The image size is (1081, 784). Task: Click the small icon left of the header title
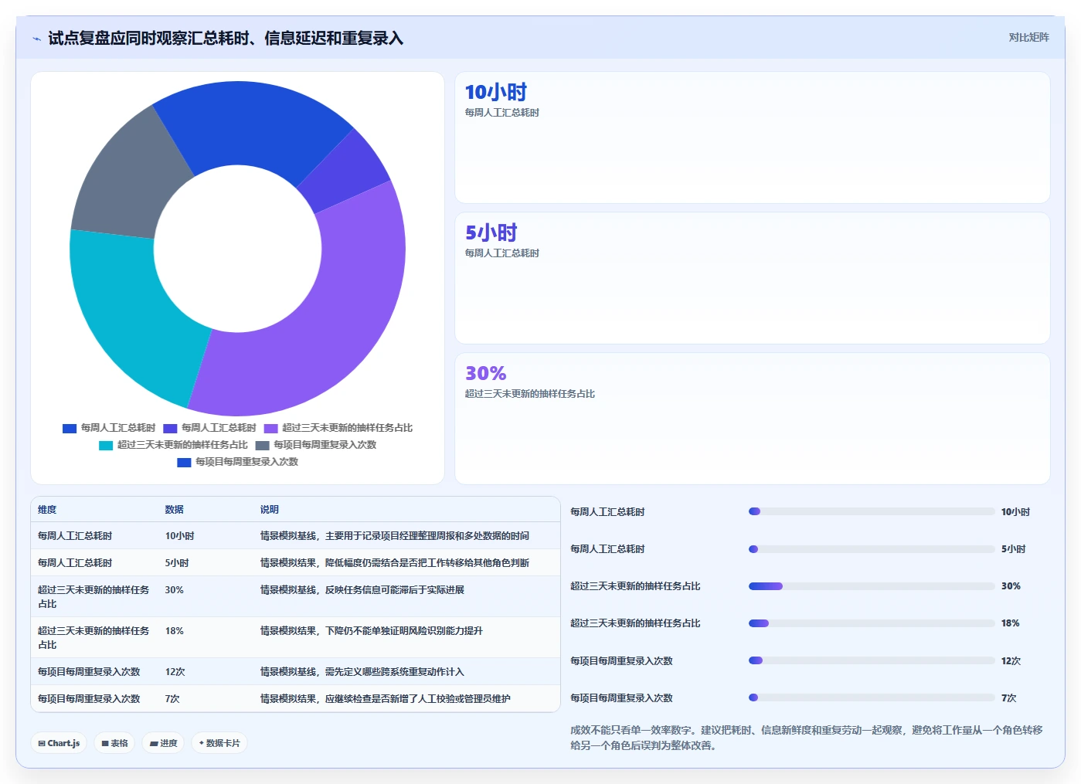(36, 39)
